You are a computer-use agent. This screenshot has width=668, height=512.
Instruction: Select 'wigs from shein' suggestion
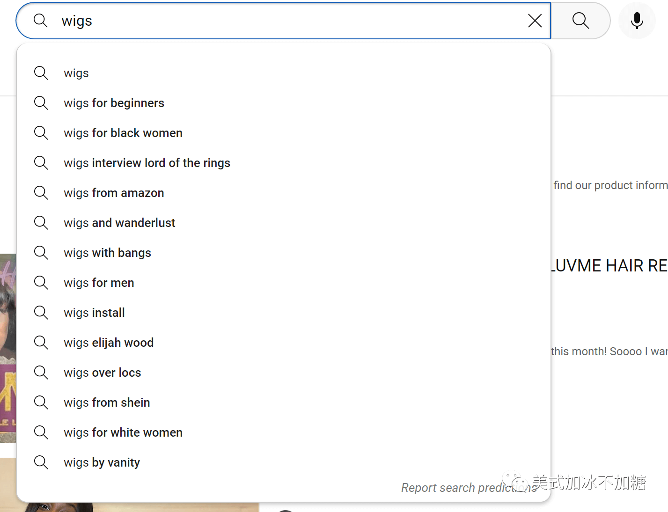[107, 402]
